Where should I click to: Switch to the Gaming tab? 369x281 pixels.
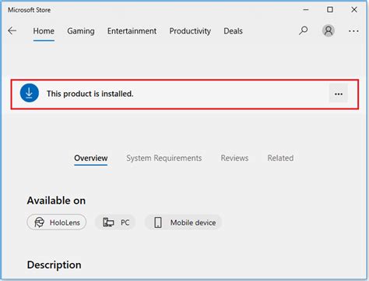[81, 31]
